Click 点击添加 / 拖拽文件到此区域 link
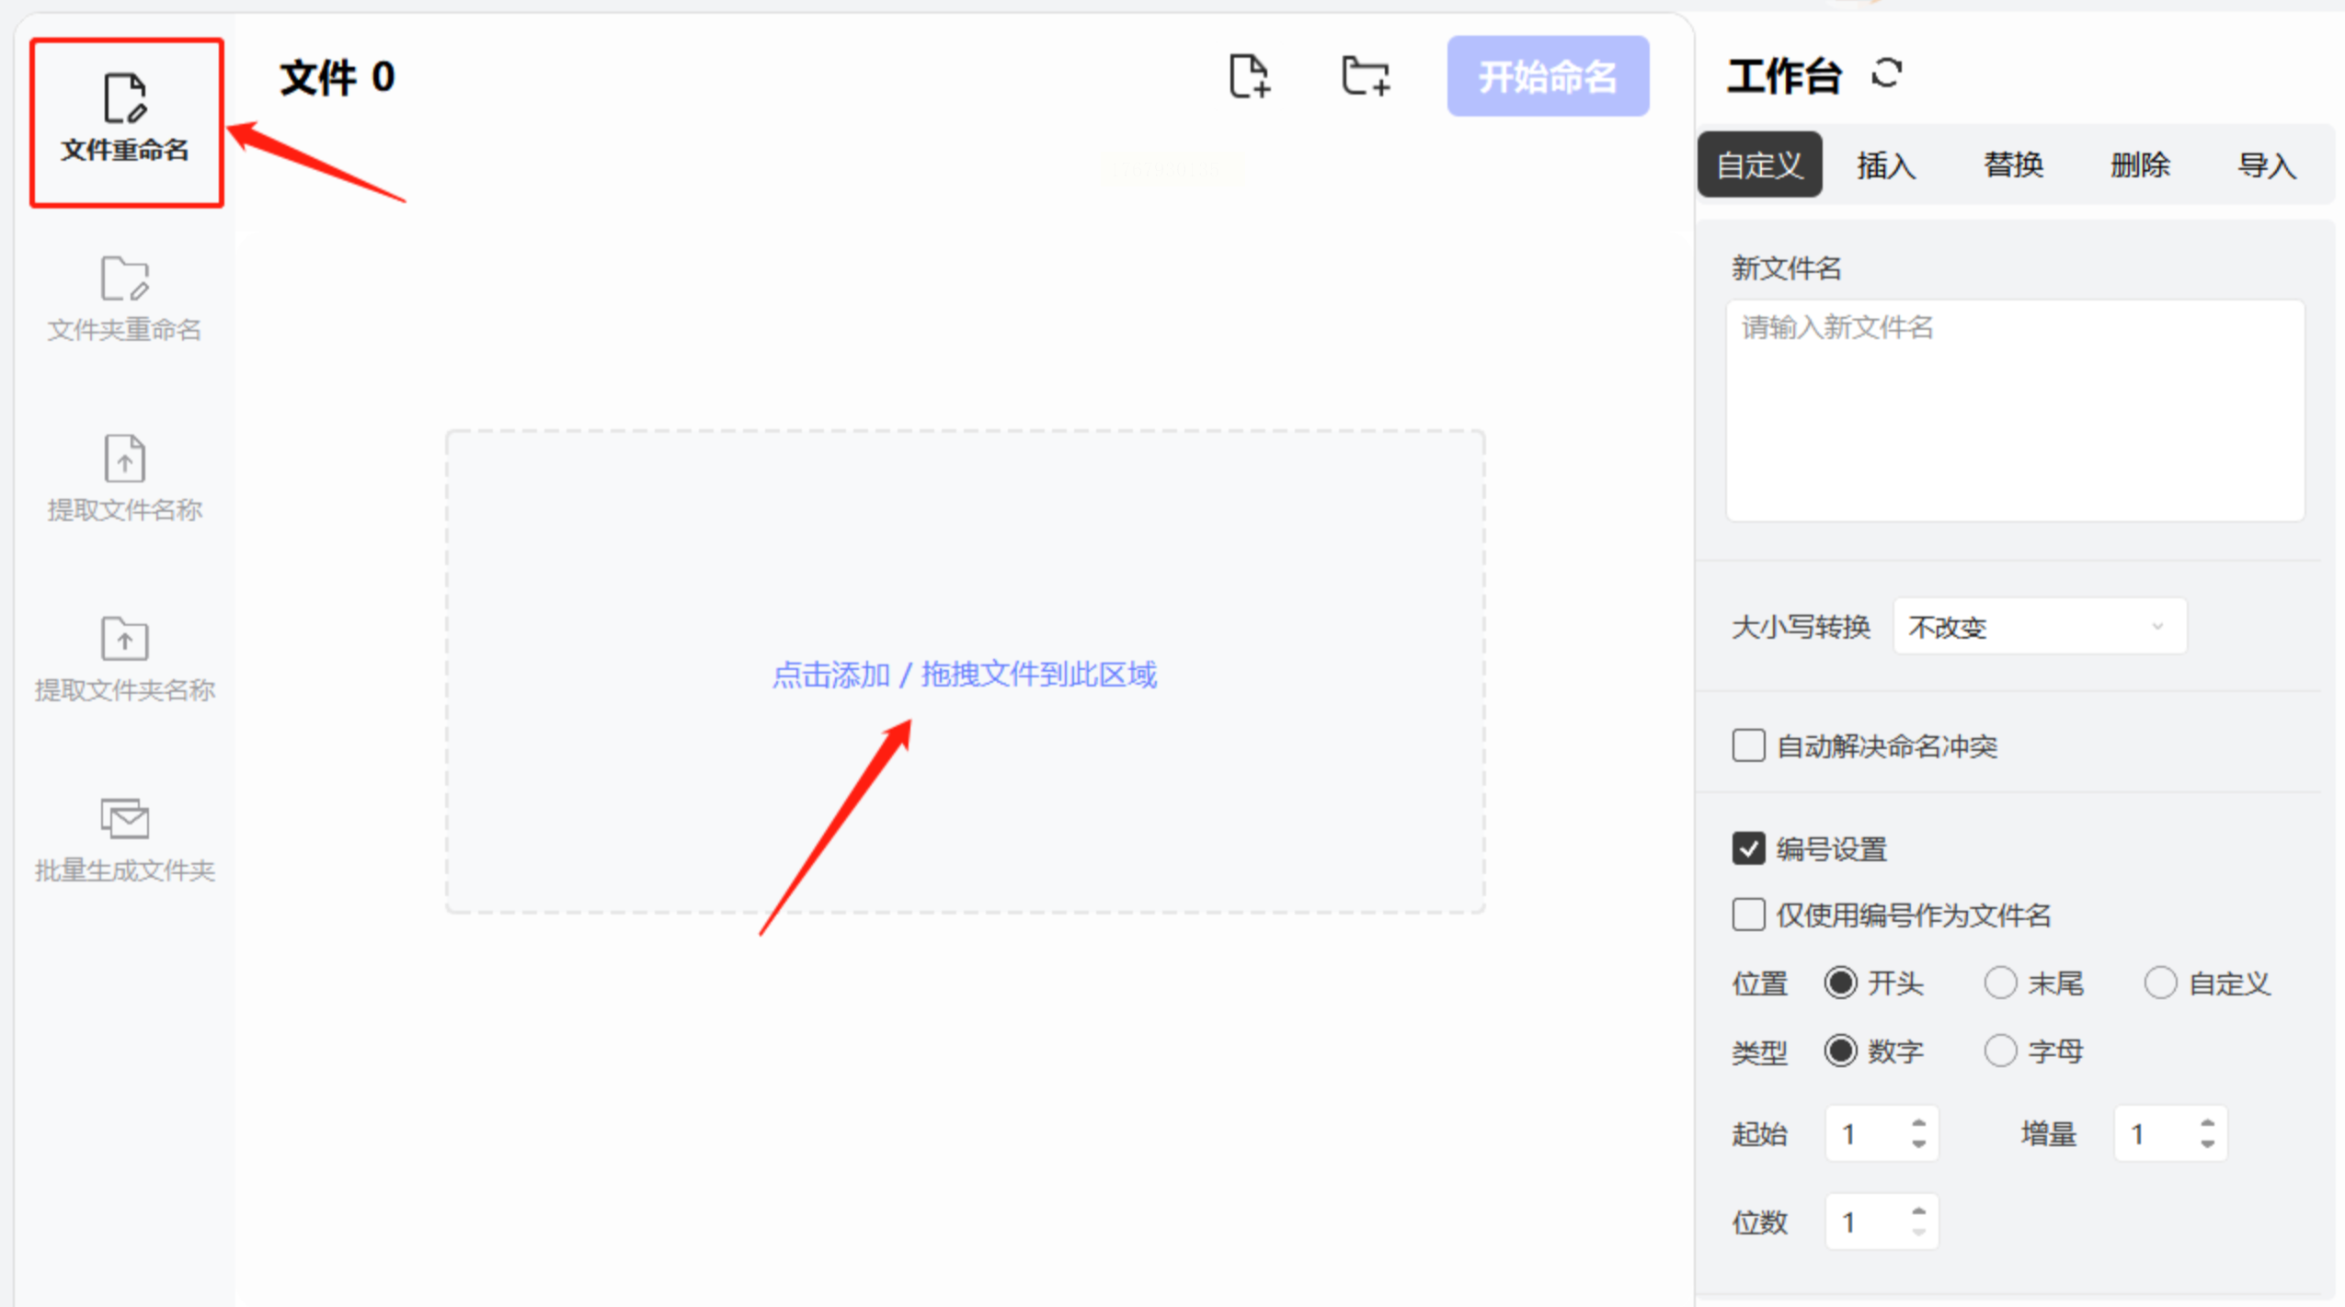 coord(964,675)
